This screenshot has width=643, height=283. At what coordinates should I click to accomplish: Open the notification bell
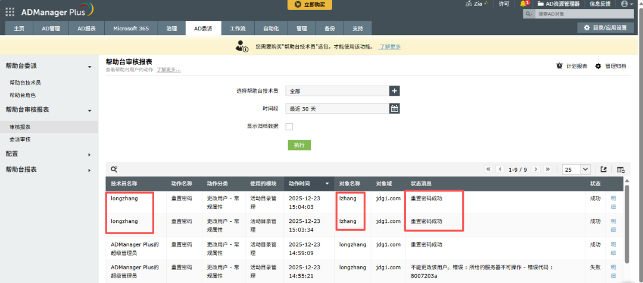(x=524, y=4)
